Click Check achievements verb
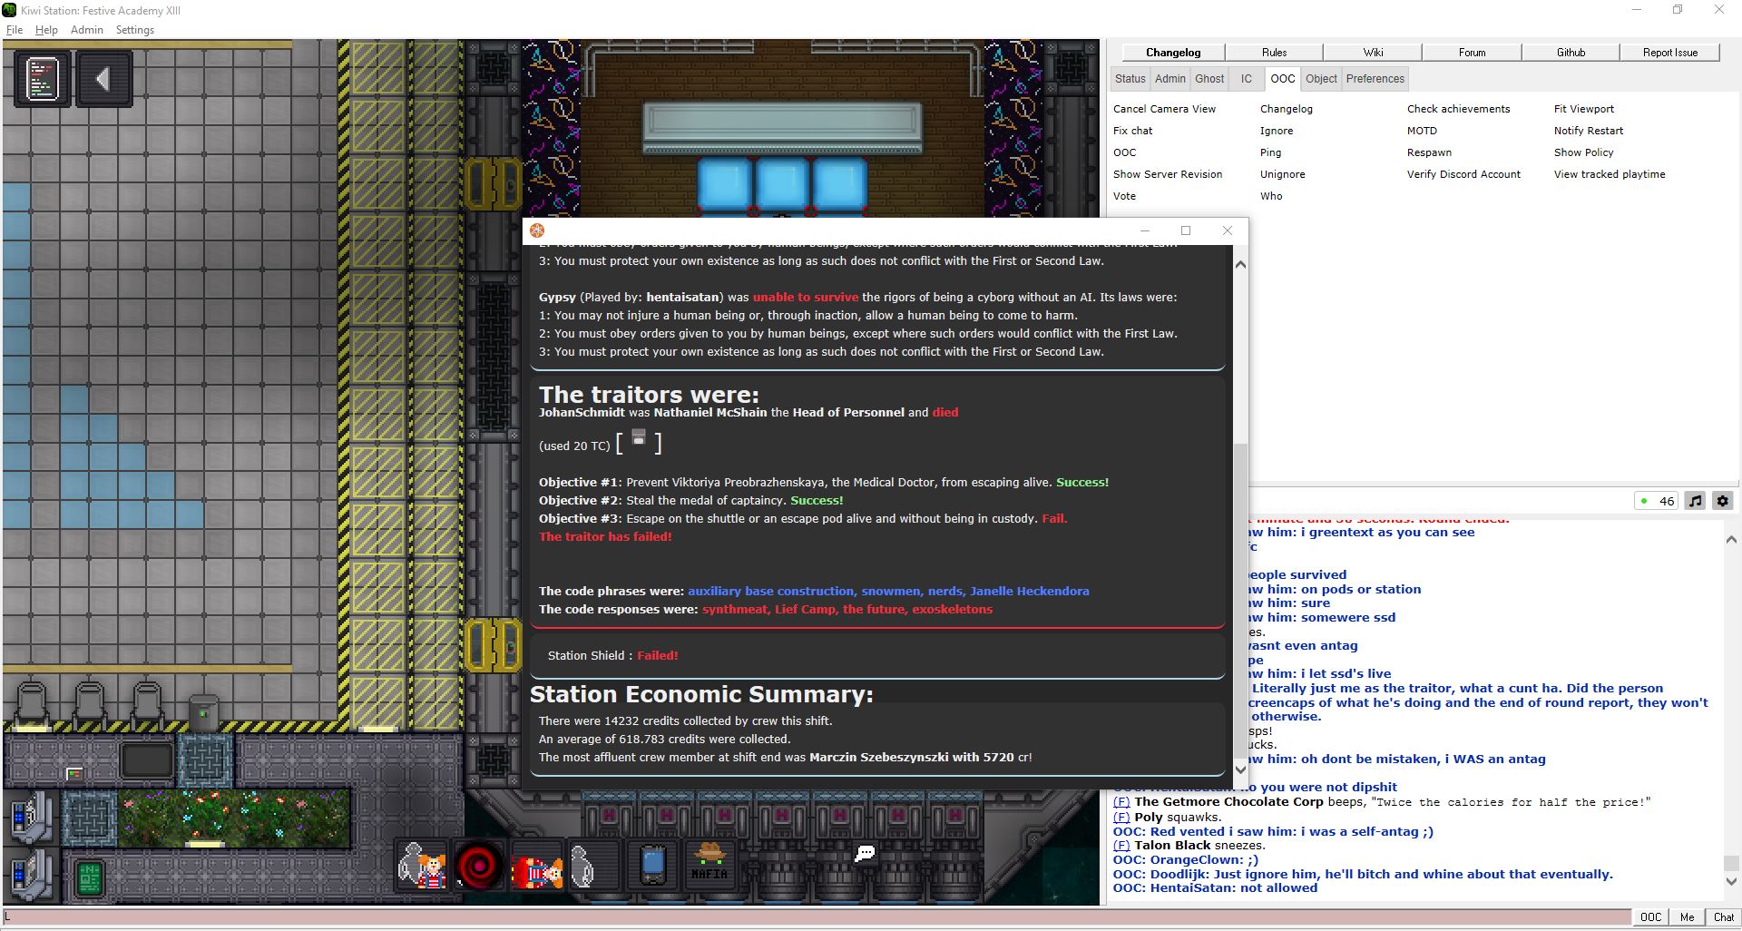This screenshot has height=931, width=1742. (x=1458, y=109)
